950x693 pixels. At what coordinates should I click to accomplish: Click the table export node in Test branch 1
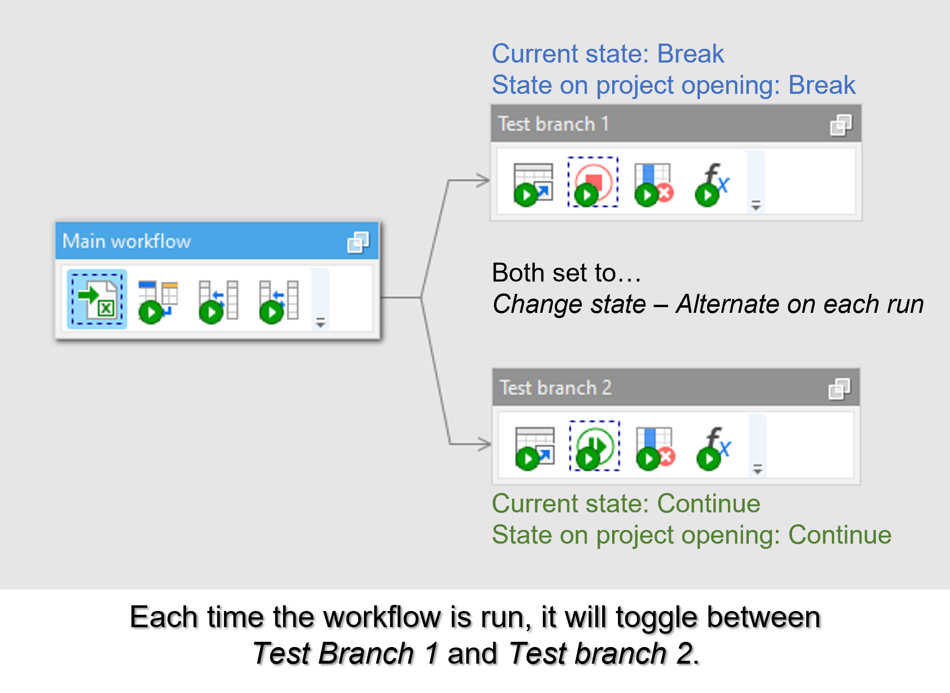(x=533, y=184)
